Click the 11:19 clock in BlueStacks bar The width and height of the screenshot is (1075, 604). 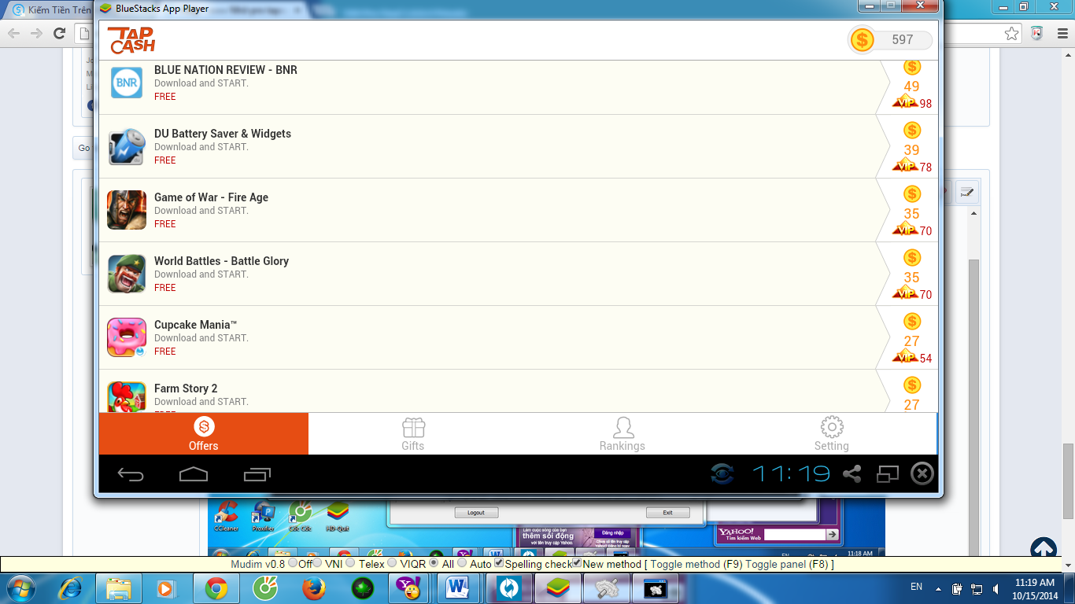(791, 473)
